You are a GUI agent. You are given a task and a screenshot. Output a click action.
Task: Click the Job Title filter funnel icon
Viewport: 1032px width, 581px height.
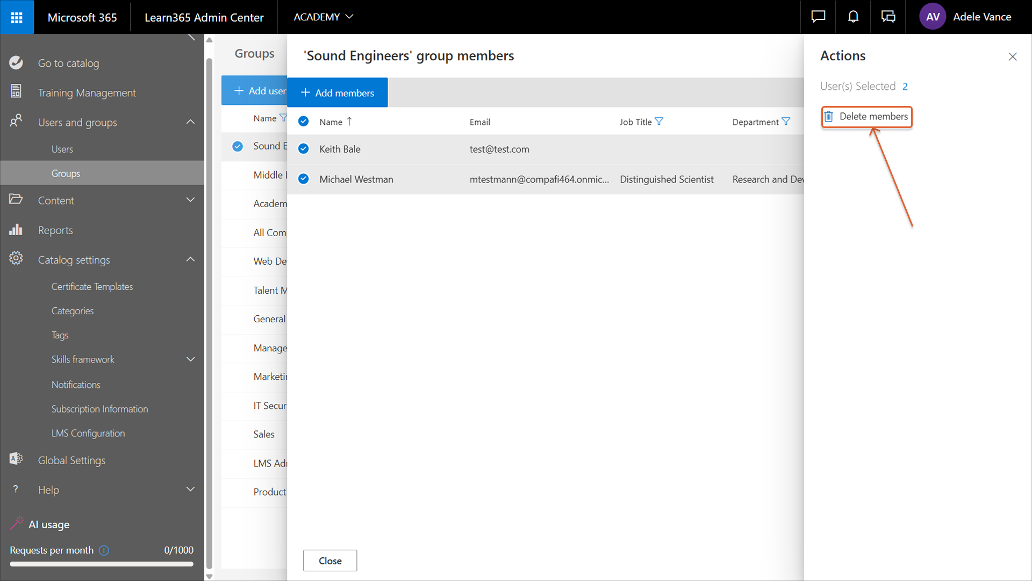(659, 122)
